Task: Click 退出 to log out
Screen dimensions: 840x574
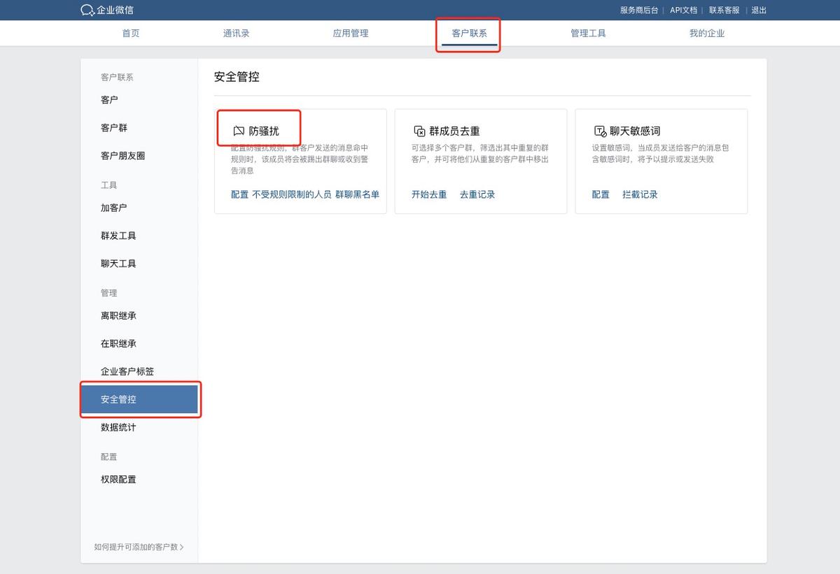Action: tap(758, 10)
